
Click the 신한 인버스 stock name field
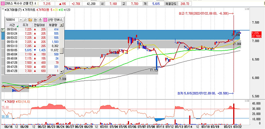(55, 20)
